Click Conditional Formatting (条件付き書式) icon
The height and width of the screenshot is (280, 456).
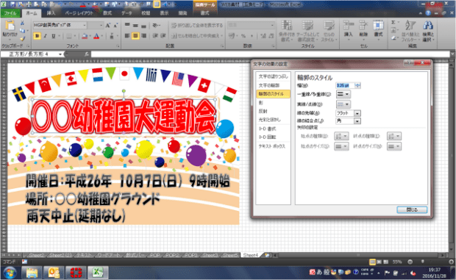tap(286, 31)
